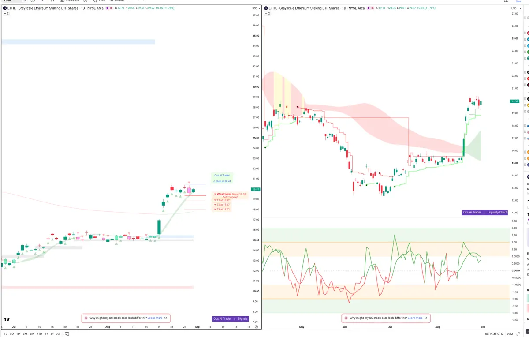Select the All time range
The width and height of the screenshot is (529, 337).
tap(58, 333)
